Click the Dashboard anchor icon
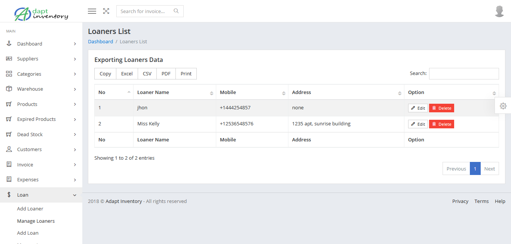This screenshot has width=511, height=244. tap(9, 44)
